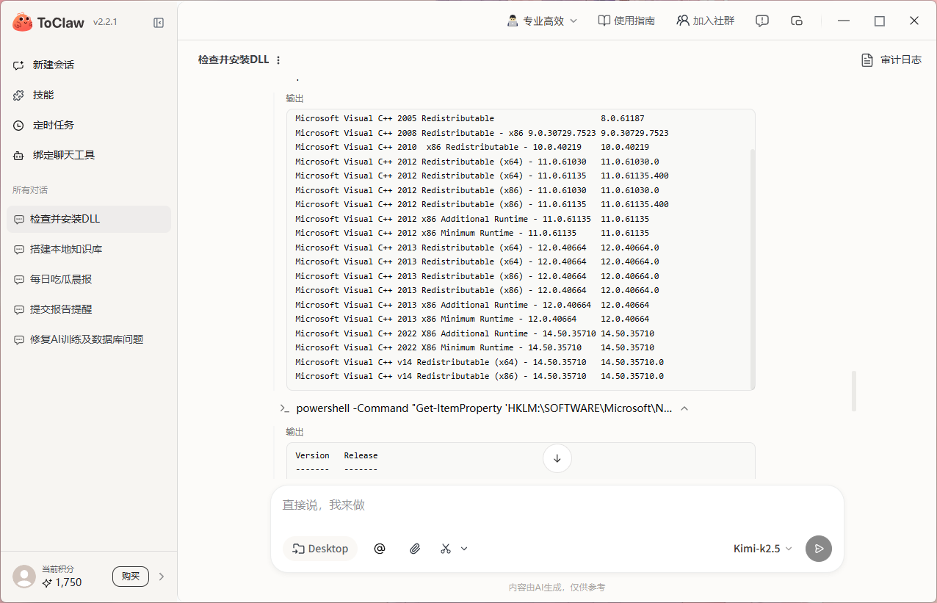937x603 pixels.
Task: Click the 2012 x86 Minimum Runtime line
Action: [x=472, y=233]
